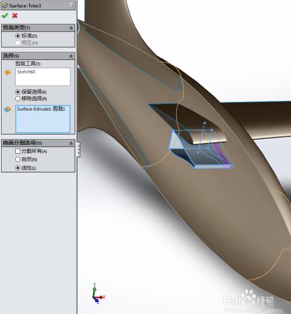Click the trim tool selection icon
Screen dimensions: 291x314
click(x=8, y=72)
